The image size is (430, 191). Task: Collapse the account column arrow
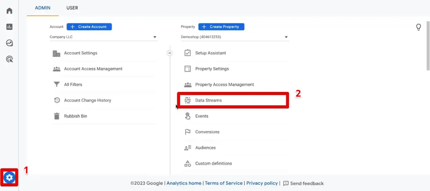coord(170,53)
